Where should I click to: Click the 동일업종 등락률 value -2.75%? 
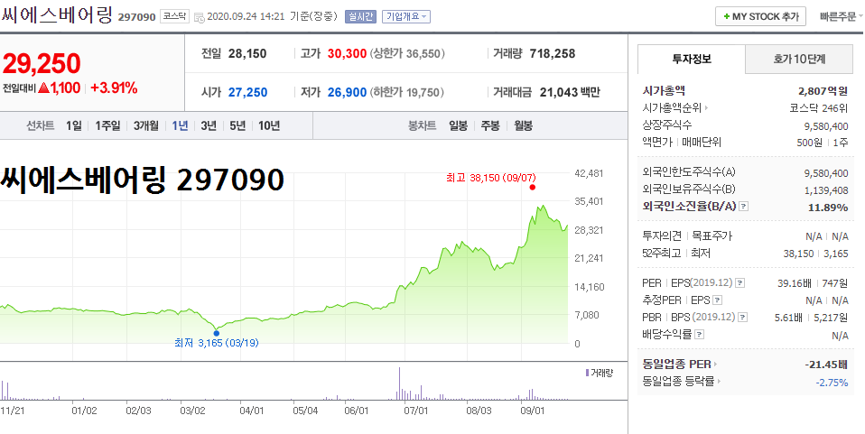(832, 383)
